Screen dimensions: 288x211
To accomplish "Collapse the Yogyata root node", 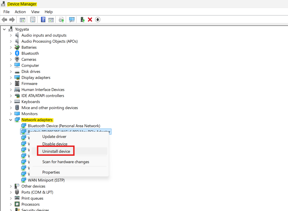I will (4, 29).
